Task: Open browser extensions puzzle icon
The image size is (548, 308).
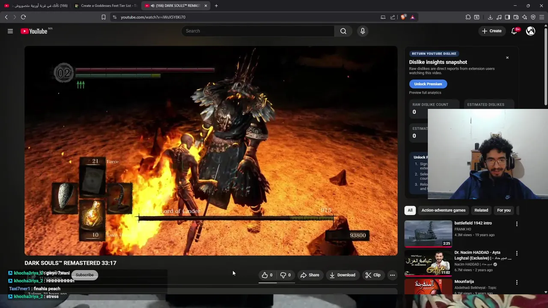Action: coord(468,17)
